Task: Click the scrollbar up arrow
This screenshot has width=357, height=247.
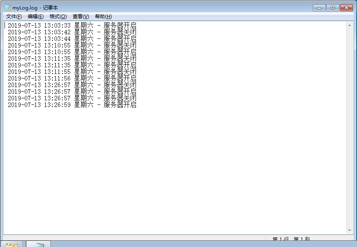Action: click(350, 25)
